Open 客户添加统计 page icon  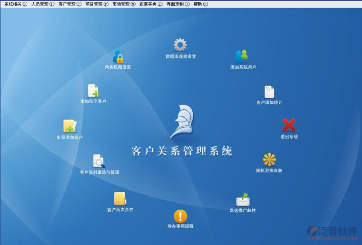click(x=269, y=92)
